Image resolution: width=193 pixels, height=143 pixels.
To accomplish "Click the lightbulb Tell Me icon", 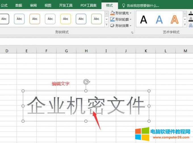I will tap(123, 6).
